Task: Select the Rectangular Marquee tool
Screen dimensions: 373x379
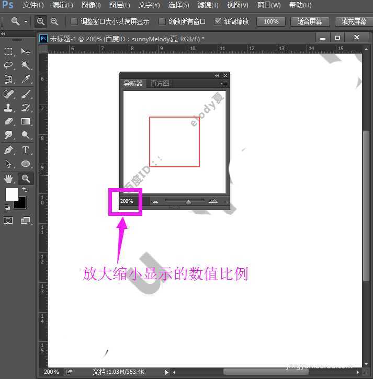Action: 9,51
